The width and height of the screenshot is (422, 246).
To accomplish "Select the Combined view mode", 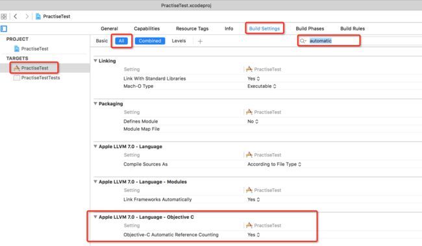I will click(150, 41).
